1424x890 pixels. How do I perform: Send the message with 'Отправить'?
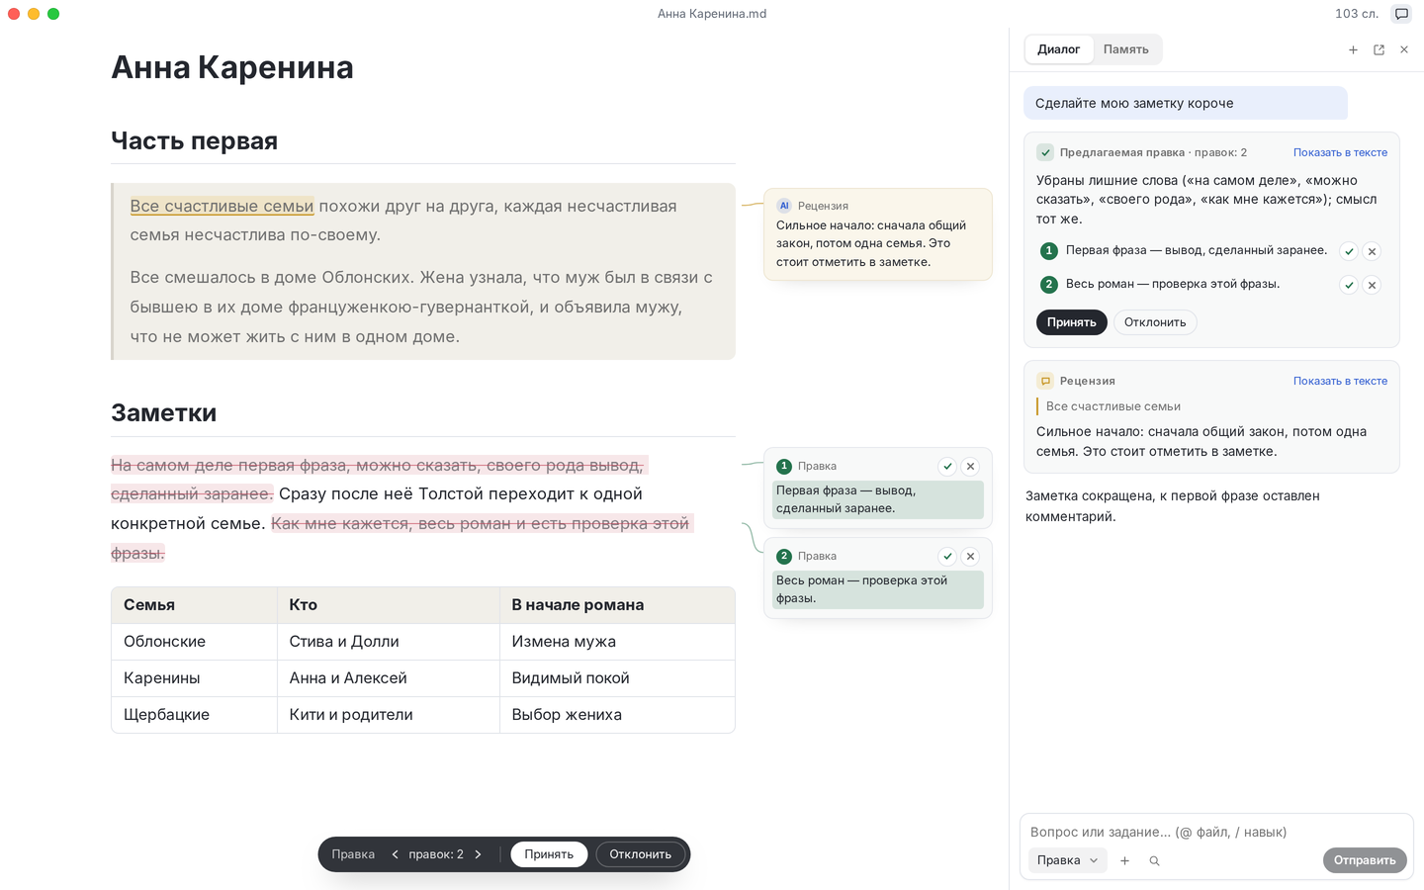tap(1365, 860)
